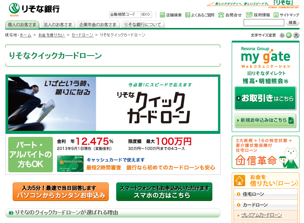
Task: Click the 検索 search button
Action: (292, 22)
